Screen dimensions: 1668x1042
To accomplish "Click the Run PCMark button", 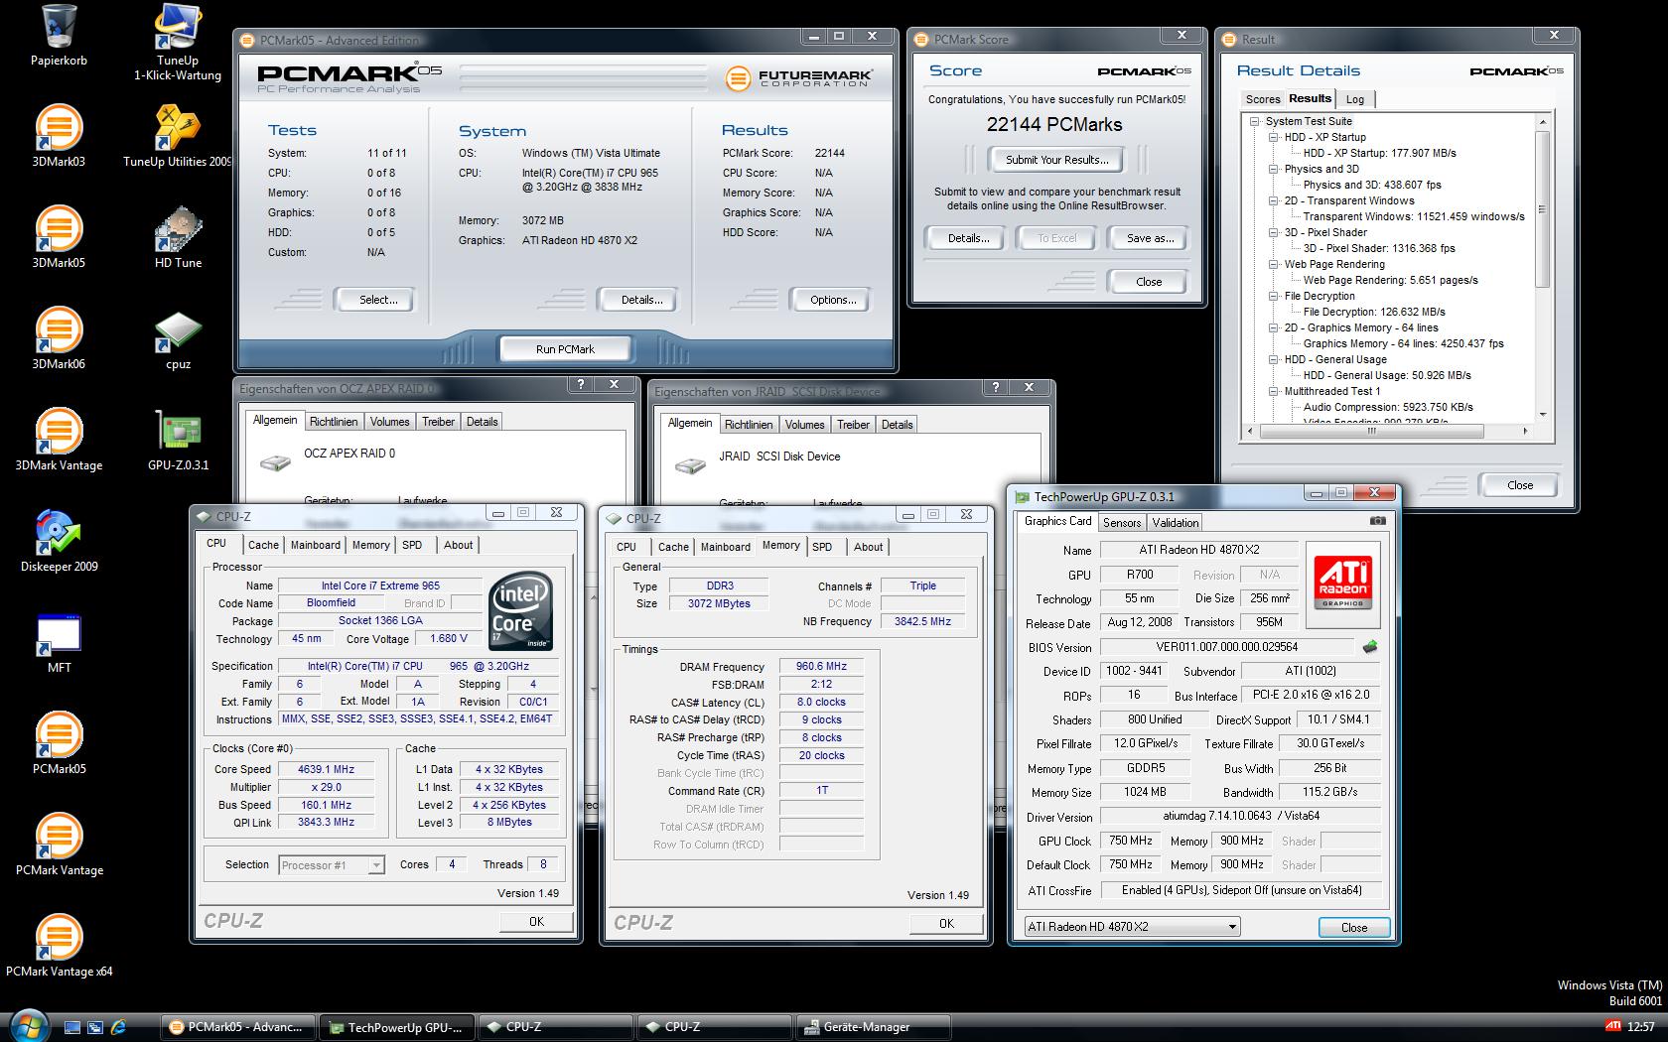I will tap(565, 349).
